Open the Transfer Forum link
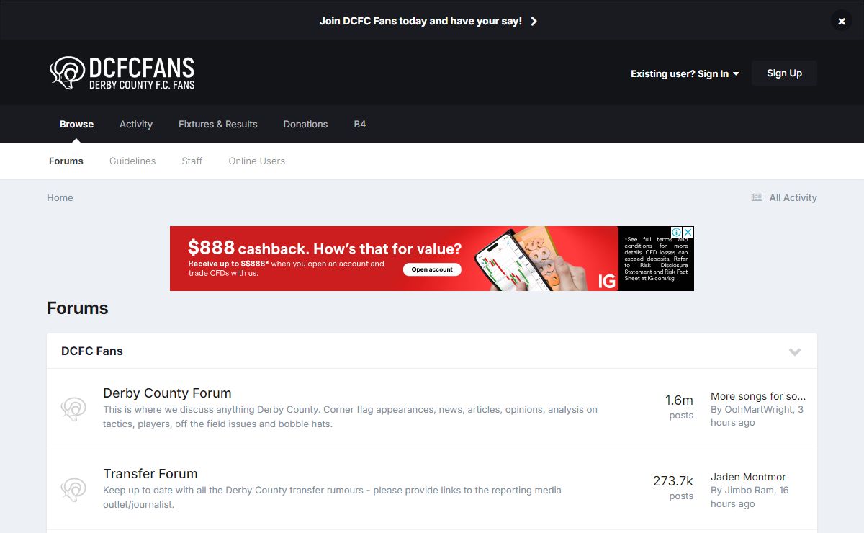This screenshot has height=533, width=864. point(150,473)
